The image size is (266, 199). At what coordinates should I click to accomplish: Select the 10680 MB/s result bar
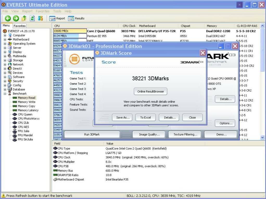click(x=70, y=31)
